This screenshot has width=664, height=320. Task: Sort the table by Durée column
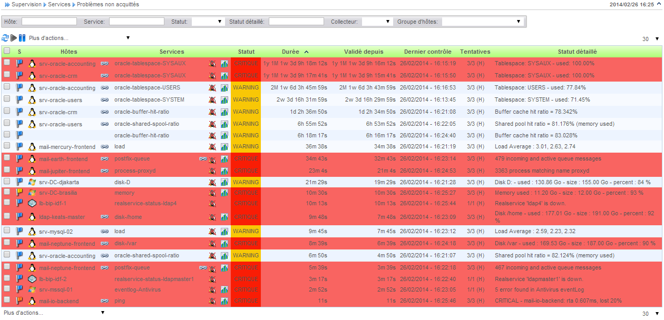tap(290, 52)
